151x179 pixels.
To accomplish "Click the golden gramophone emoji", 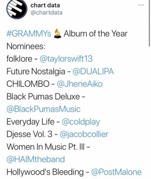I will point(57,33).
